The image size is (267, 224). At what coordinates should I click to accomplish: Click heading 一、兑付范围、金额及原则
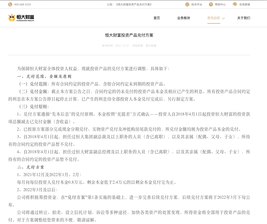tap(44, 76)
